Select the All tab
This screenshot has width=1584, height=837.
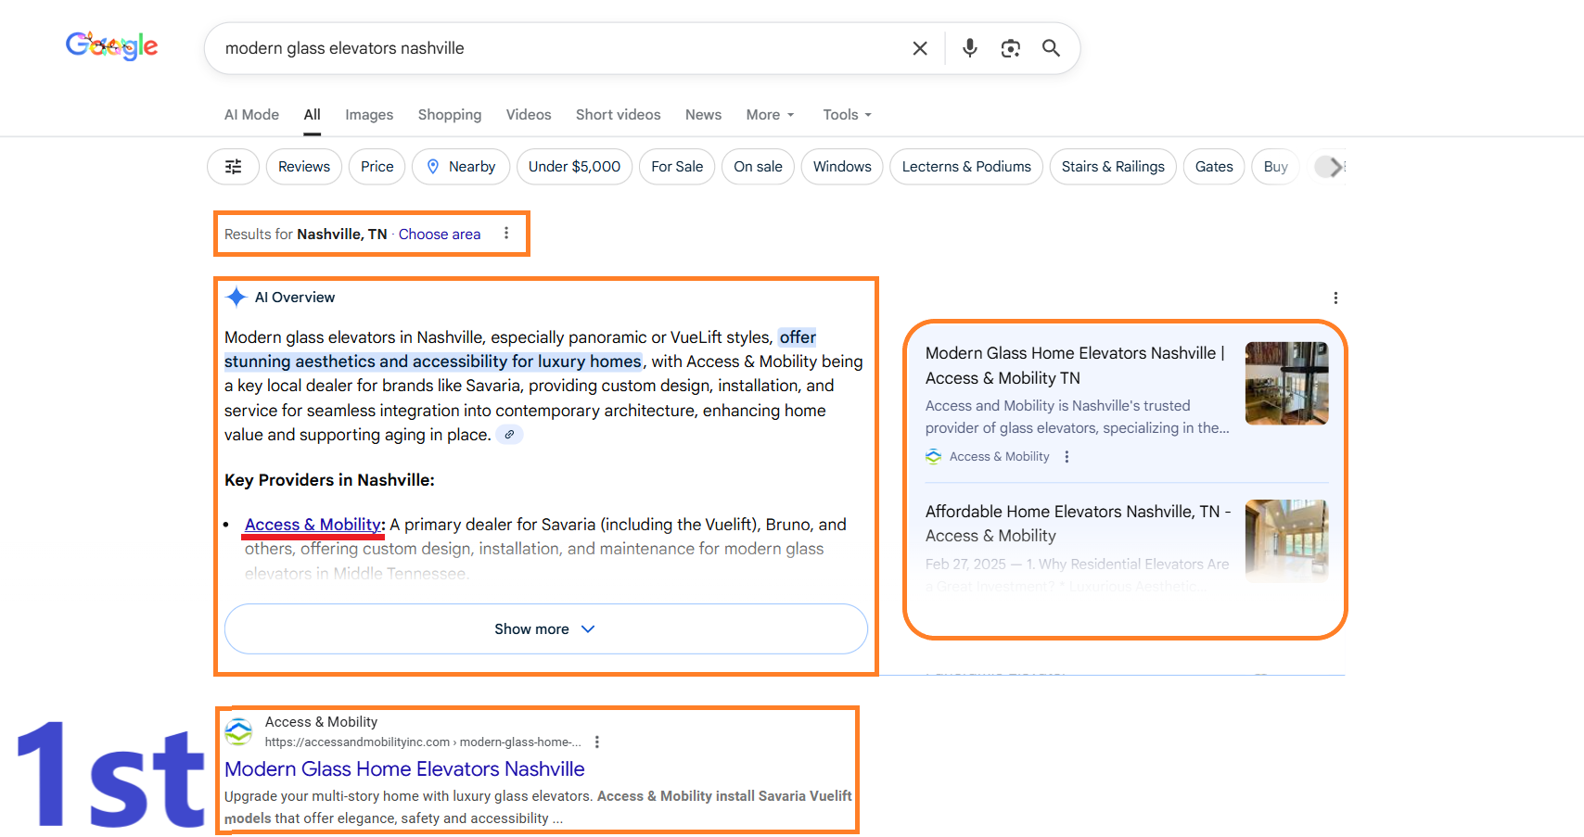313,115
